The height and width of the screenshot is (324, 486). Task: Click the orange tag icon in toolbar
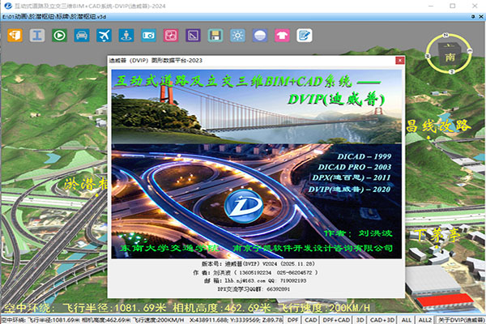pos(15,35)
